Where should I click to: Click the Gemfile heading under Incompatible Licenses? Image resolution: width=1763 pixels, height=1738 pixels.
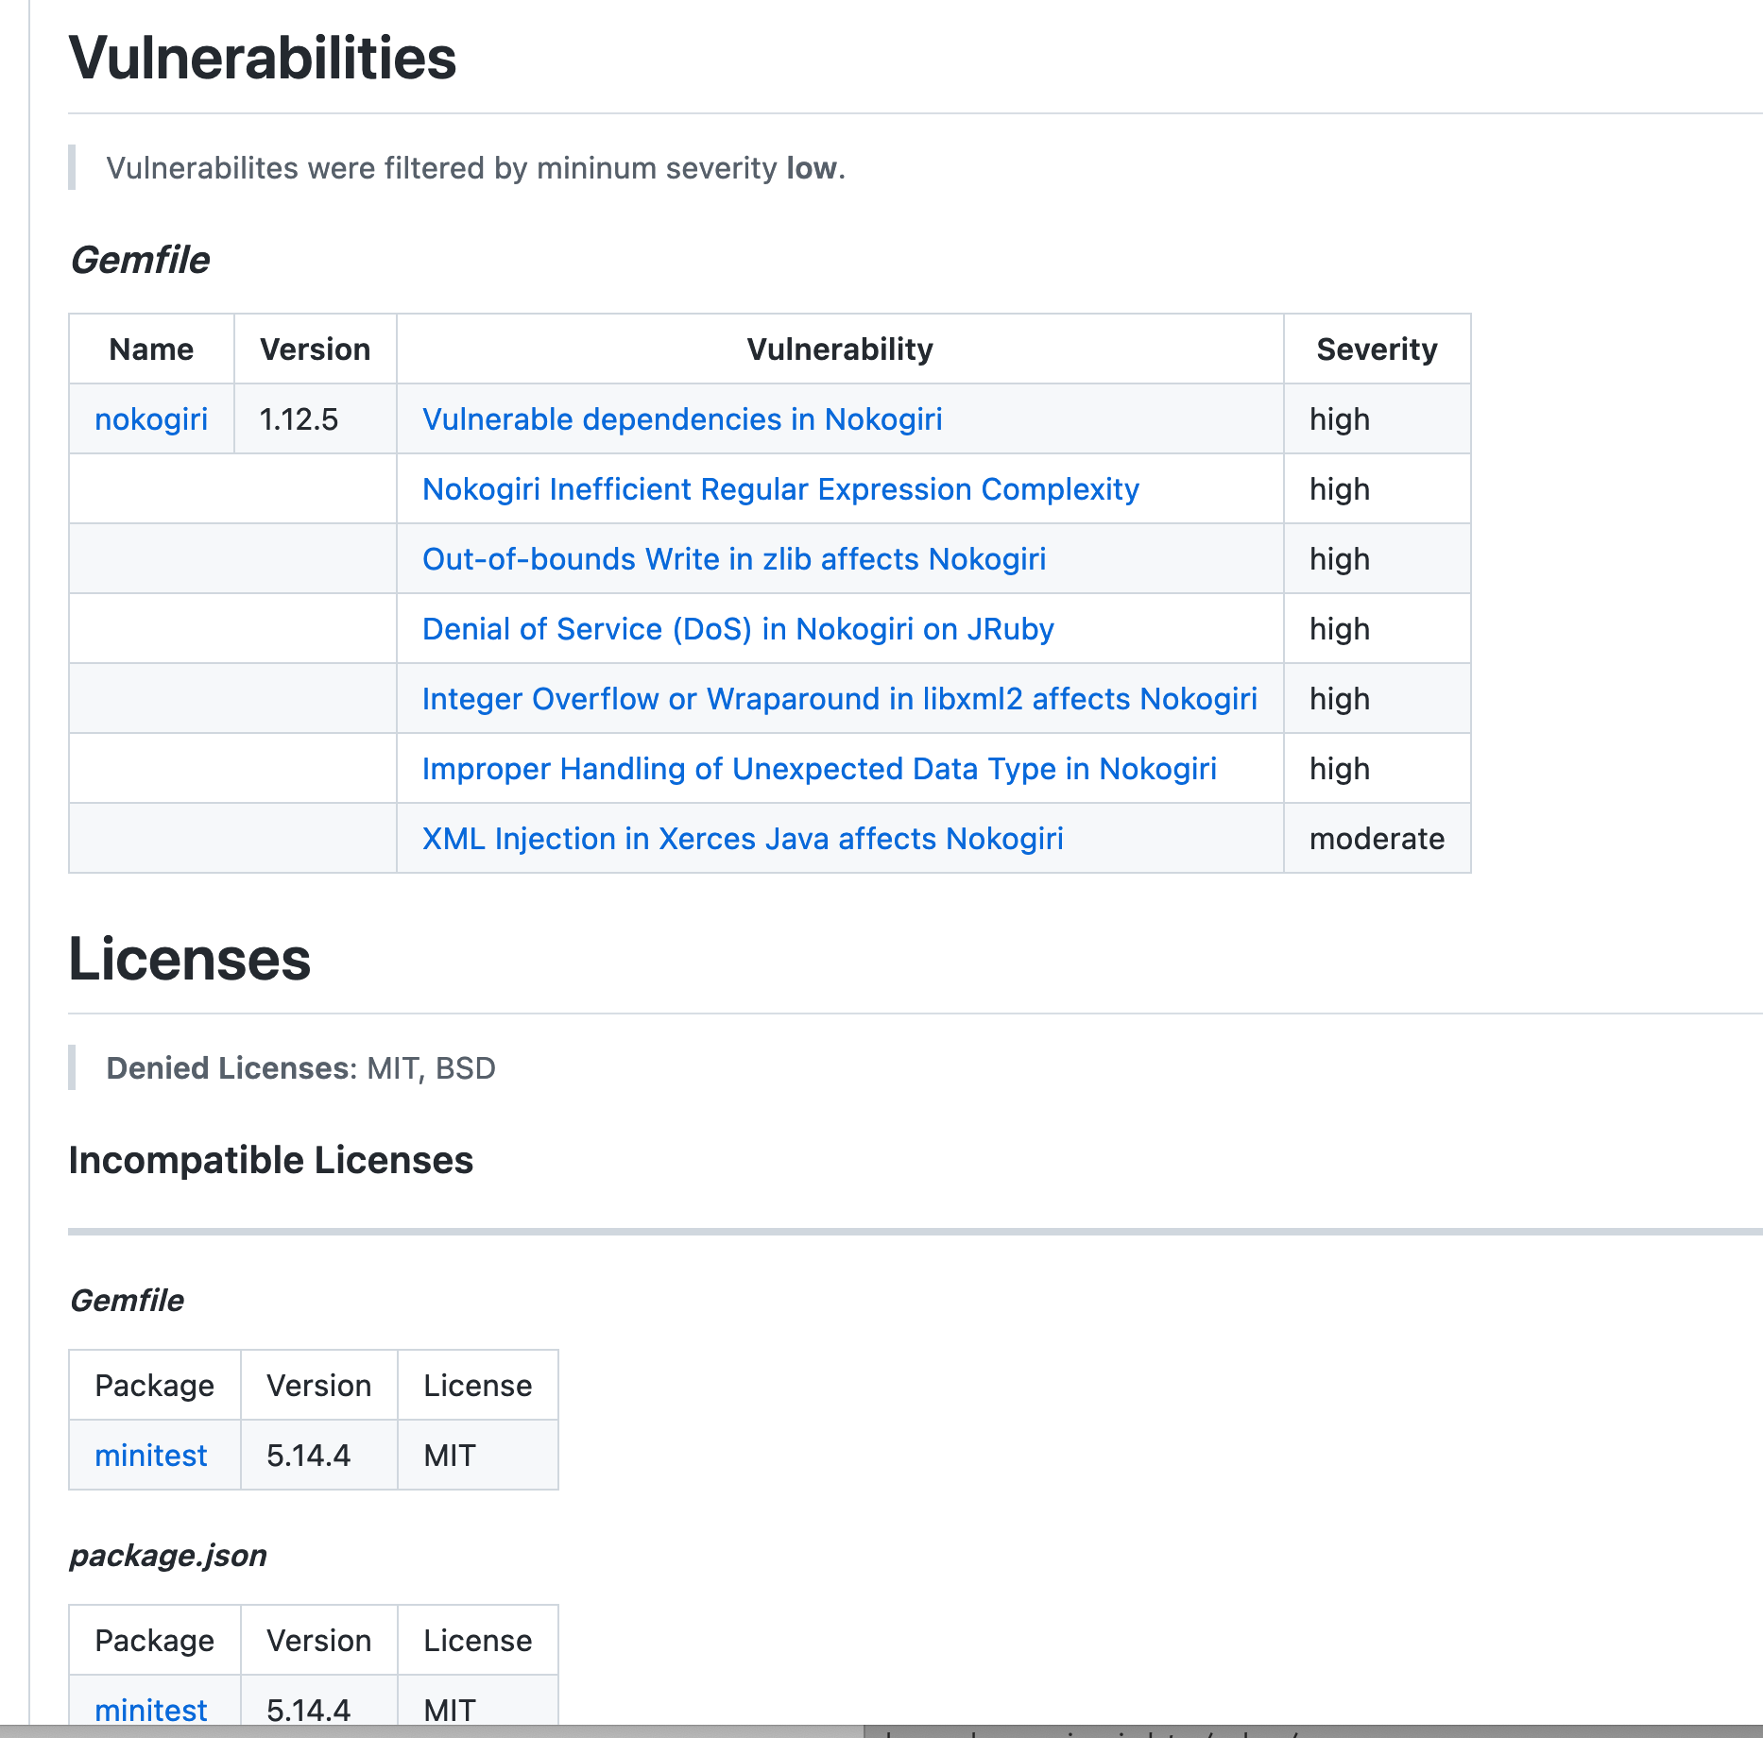point(127,1301)
